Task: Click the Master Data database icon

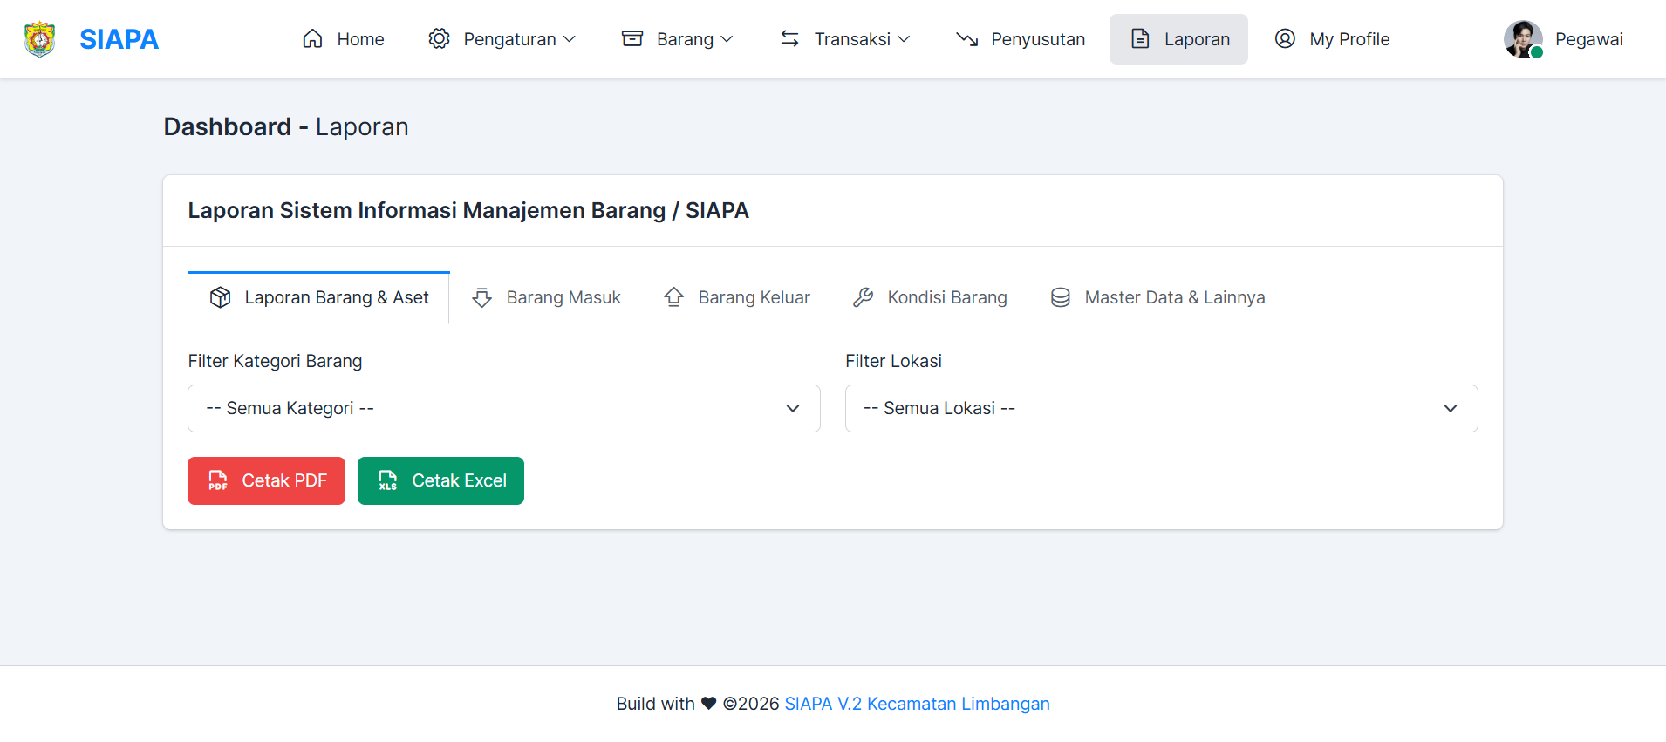Action: 1061,297
